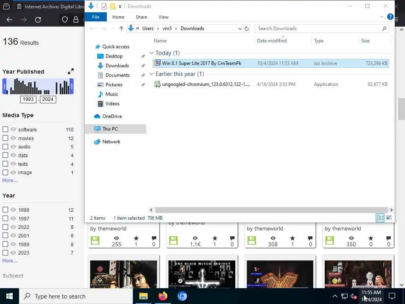This screenshot has height=304, width=405.
Task: Open Music folder in navigation pane
Action: pos(112,94)
